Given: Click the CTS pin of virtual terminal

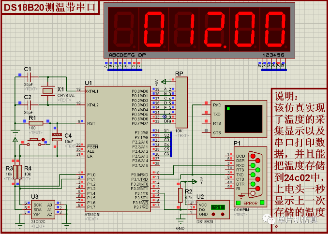Looking at the screenshot, I should pyautogui.click(x=217, y=132).
